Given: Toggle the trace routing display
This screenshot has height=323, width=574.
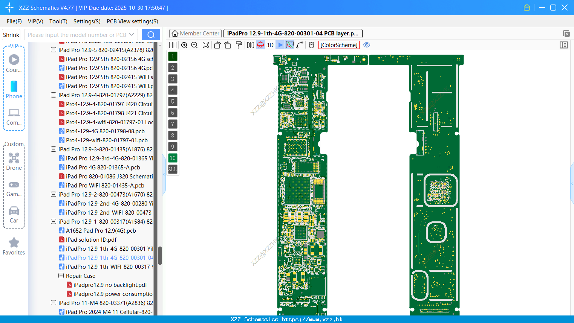Looking at the screenshot, I should tap(290, 45).
